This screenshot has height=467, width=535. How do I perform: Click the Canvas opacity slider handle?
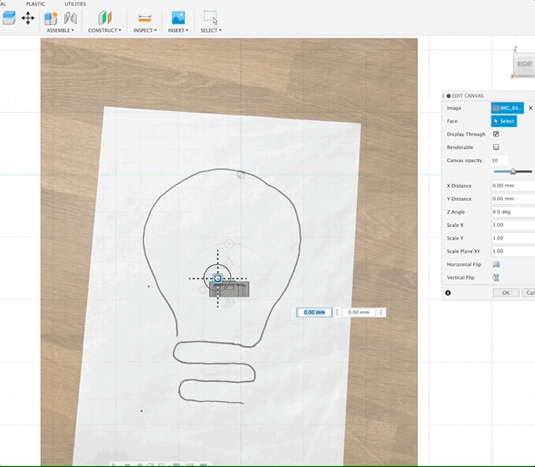pyautogui.click(x=513, y=171)
